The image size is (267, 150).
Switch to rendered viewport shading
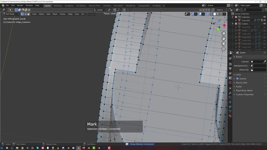pos(221,14)
